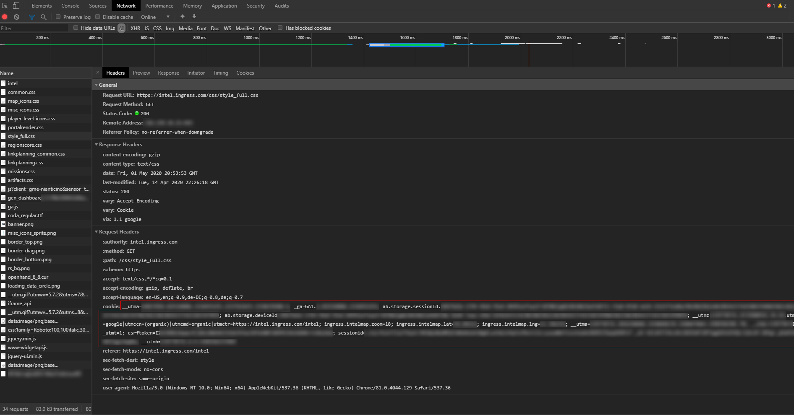Close the request details pane
The height and width of the screenshot is (415, 794).
(98, 73)
